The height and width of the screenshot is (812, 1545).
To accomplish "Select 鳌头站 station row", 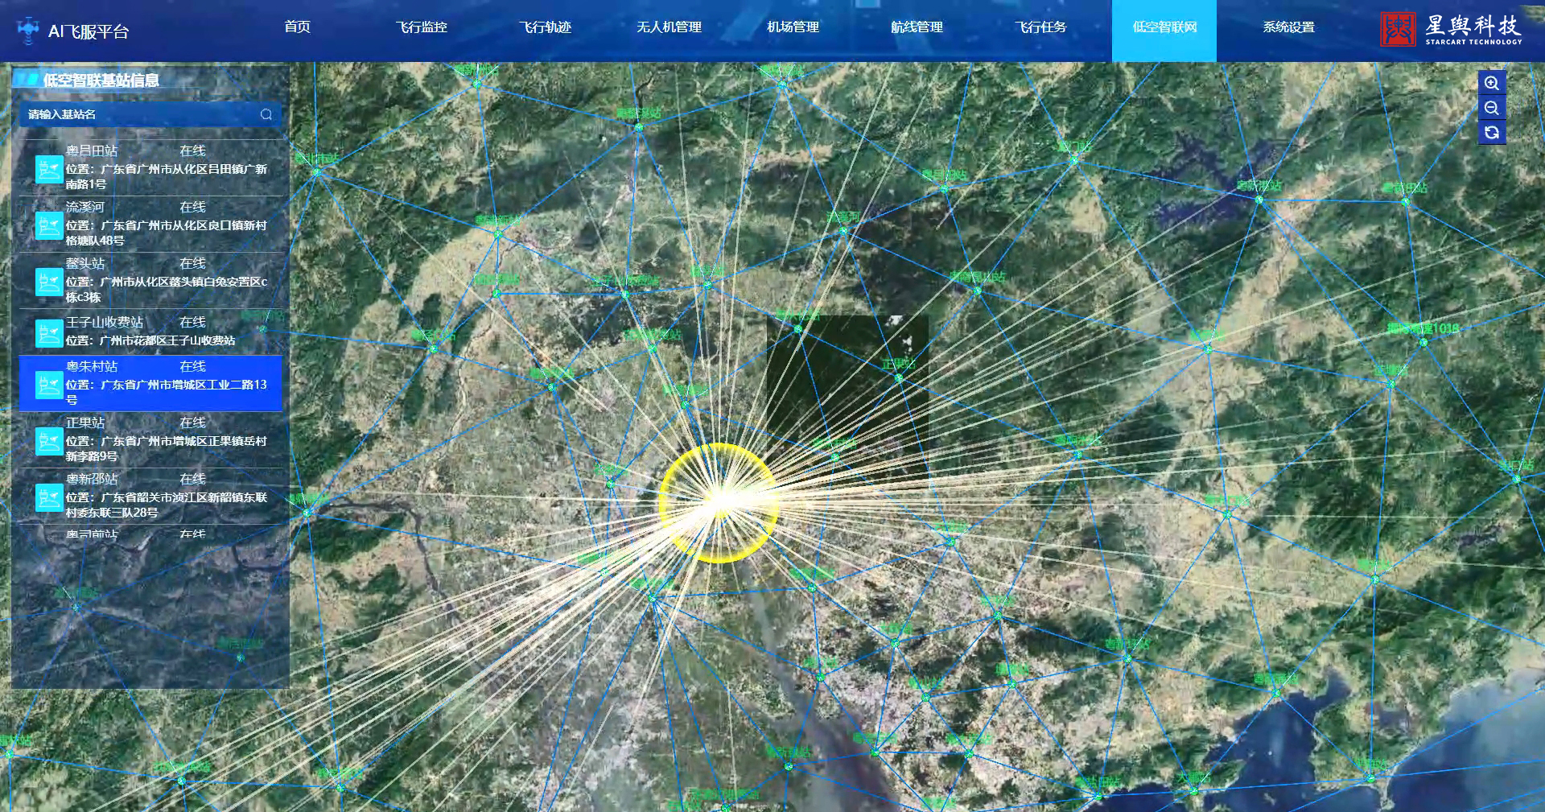I will pyautogui.click(x=151, y=280).
